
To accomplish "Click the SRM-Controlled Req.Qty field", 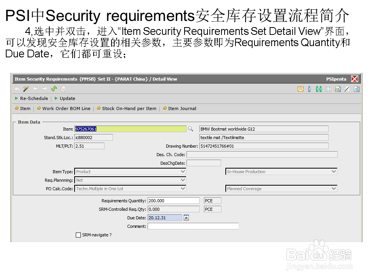I will [173, 209].
